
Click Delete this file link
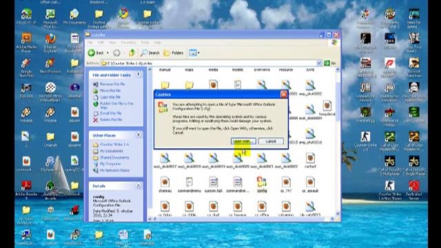point(111,119)
